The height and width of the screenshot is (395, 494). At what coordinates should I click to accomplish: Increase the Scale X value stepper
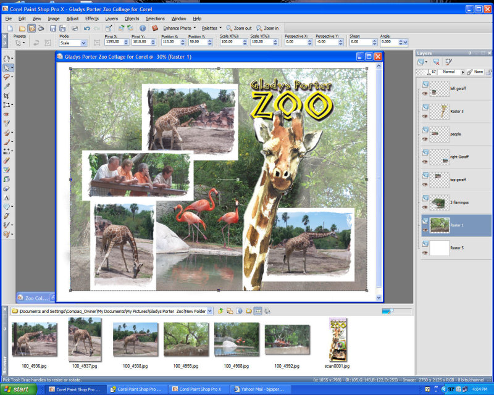tap(245, 40)
